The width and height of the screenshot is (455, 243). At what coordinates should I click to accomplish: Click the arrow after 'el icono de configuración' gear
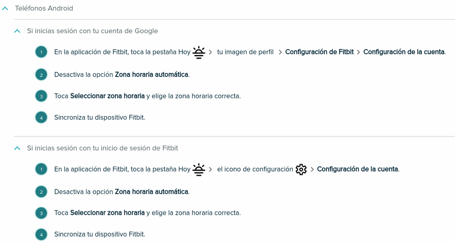coord(312,169)
